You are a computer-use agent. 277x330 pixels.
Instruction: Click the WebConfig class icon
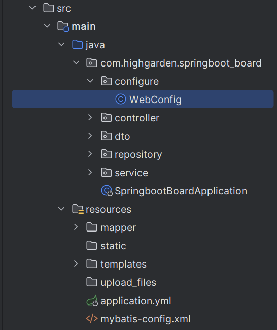tap(121, 100)
